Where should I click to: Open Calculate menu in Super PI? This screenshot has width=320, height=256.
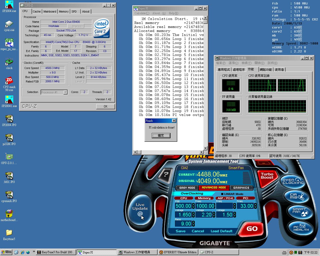click(x=142, y=13)
